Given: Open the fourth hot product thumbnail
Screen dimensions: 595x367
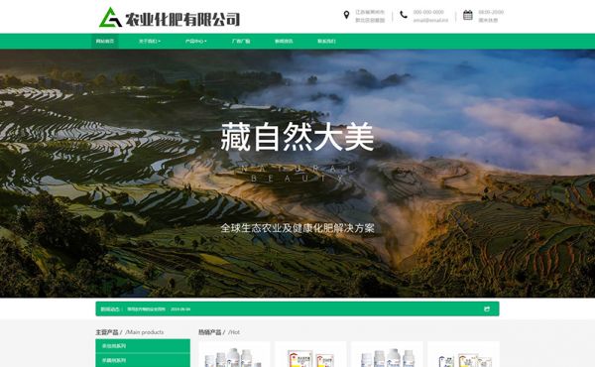Looking at the screenshot, I should point(463,354).
